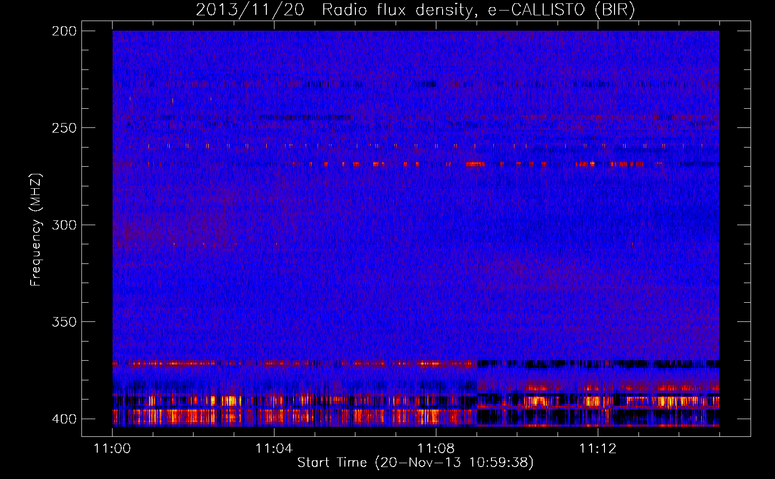Click the 11:04 time tick label
The image size is (775, 479).
274,449
